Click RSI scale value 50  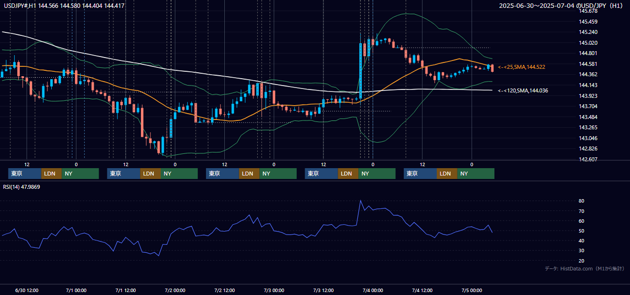(x=581, y=231)
